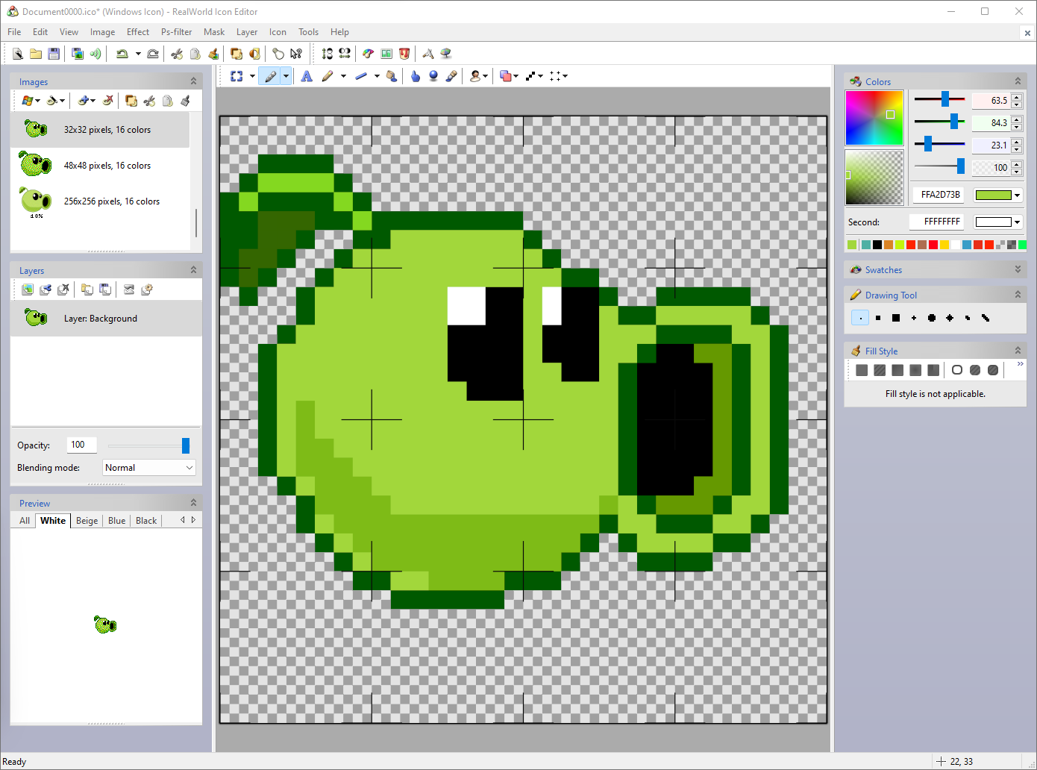The width and height of the screenshot is (1037, 770).
Task: Select the small diagonal brush shape
Action: pyautogui.click(x=968, y=318)
